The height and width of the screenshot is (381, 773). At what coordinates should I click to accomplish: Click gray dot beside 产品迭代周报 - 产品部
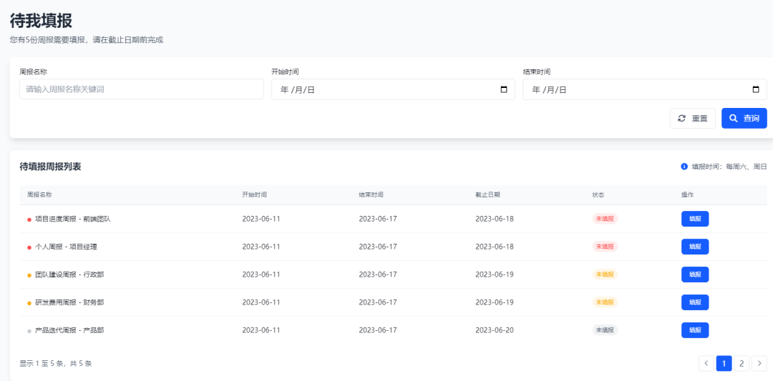click(29, 331)
